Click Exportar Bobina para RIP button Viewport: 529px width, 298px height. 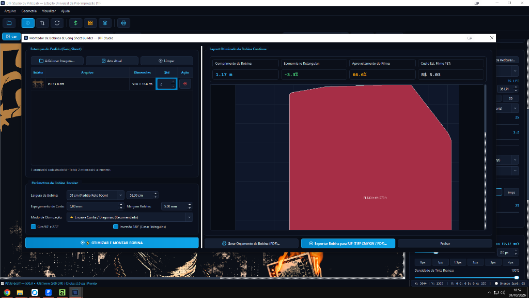click(x=348, y=243)
